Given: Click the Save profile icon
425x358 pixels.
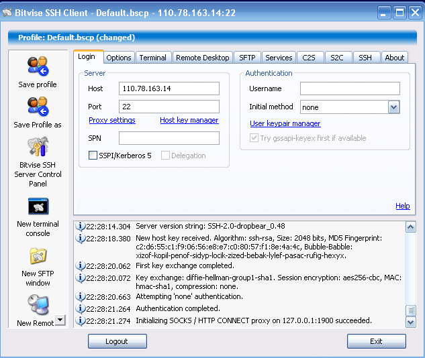Looking at the screenshot, I should [38, 66].
